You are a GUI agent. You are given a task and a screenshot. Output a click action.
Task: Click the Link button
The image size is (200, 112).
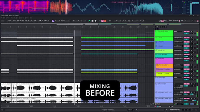coord(10,21)
